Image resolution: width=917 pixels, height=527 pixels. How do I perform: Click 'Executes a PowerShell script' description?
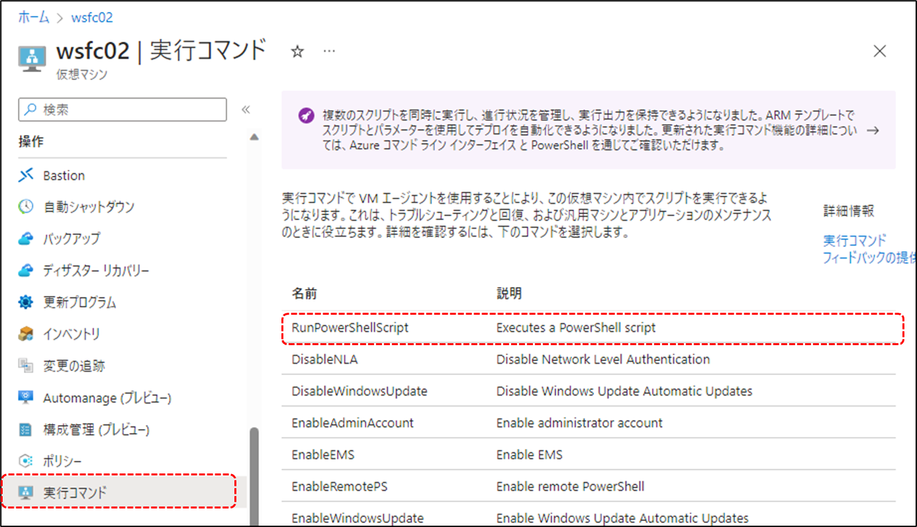pyautogui.click(x=576, y=327)
